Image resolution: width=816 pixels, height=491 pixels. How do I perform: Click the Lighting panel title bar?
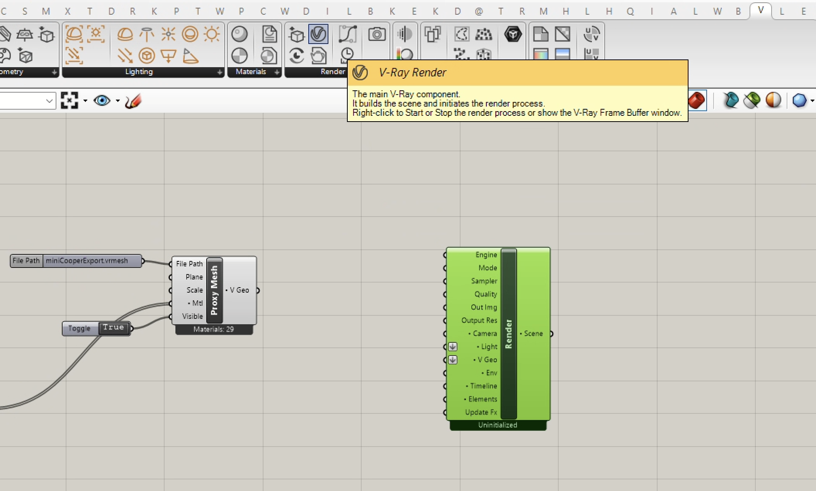click(139, 72)
